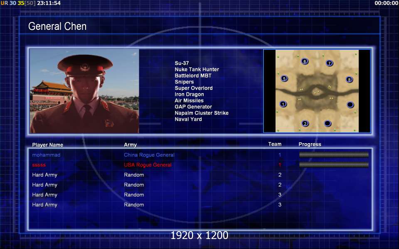Click the unnumbered start marker beside marker 2
The image size is (399, 249).
[x=328, y=124]
